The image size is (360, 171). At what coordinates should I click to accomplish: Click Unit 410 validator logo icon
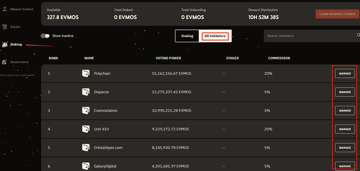click(x=86, y=129)
